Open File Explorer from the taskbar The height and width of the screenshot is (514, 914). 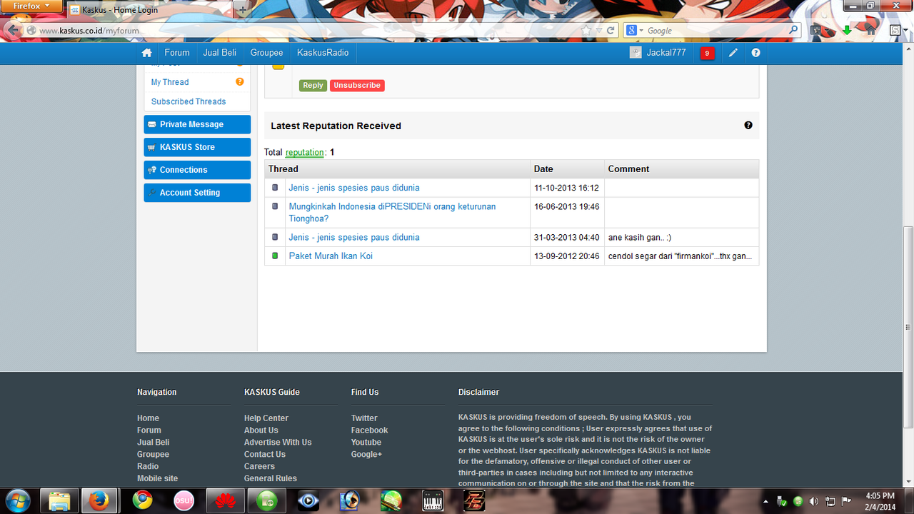(x=59, y=500)
